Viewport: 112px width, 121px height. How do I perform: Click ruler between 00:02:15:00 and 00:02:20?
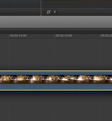pyautogui.click(x=86, y=36)
